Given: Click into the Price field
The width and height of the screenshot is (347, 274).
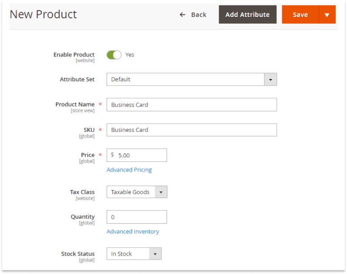Looking at the screenshot, I should [x=137, y=155].
